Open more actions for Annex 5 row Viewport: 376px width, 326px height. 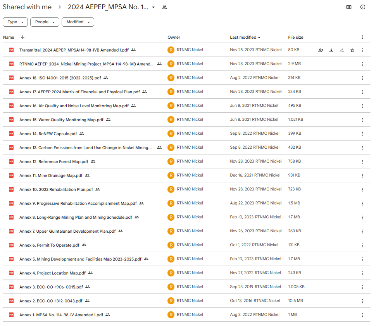click(362, 259)
